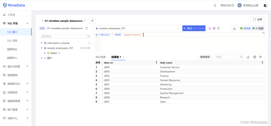This screenshot has height=126, width=271.
Task: Click the 全屏 fullscreen button
Action: pyautogui.click(x=257, y=19)
